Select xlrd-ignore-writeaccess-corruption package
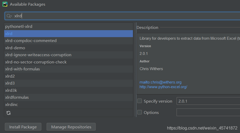 (69, 55)
